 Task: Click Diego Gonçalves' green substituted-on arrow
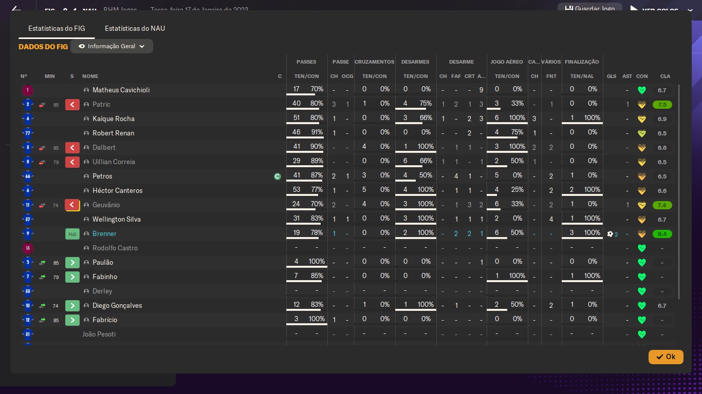click(x=72, y=306)
